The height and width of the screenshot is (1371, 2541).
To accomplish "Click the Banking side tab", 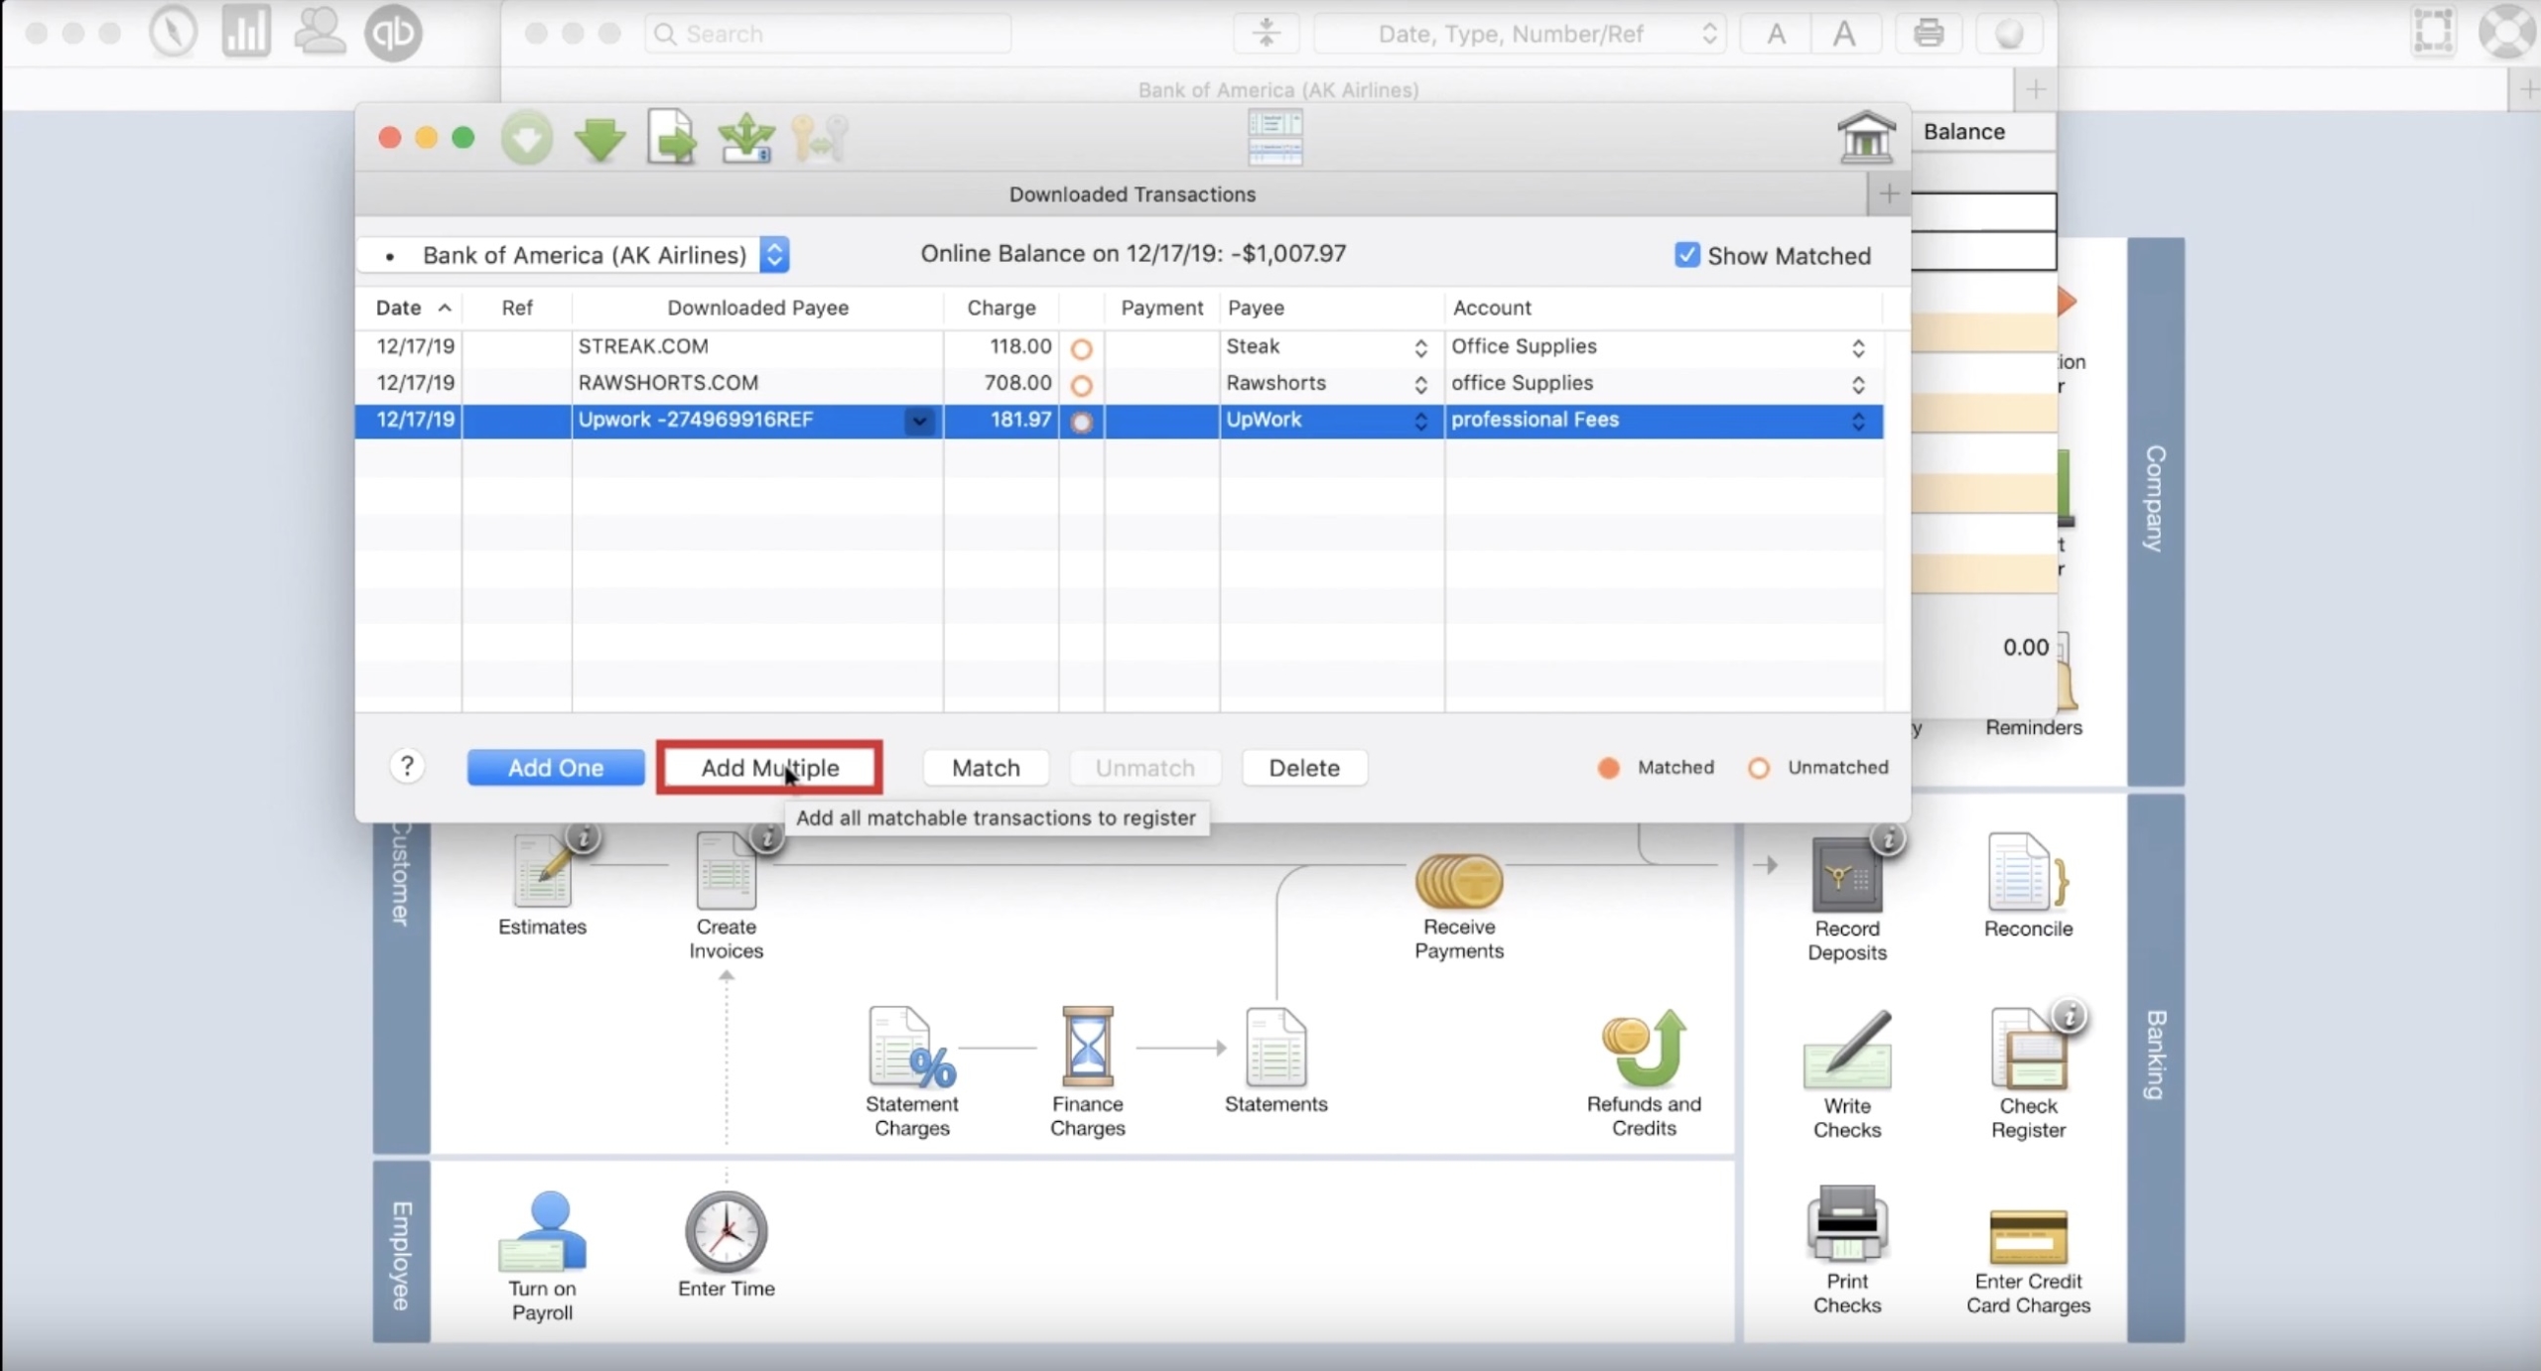I will [2155, 1067].
